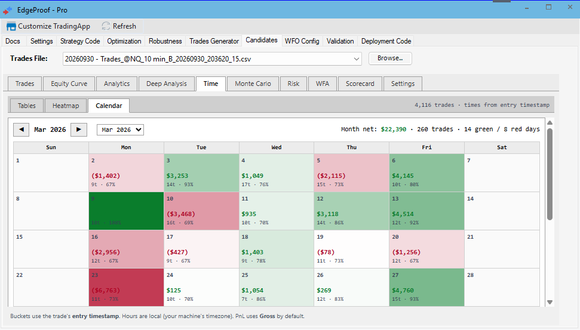Click the March 13 cell showing $4,514

point(427,211)
